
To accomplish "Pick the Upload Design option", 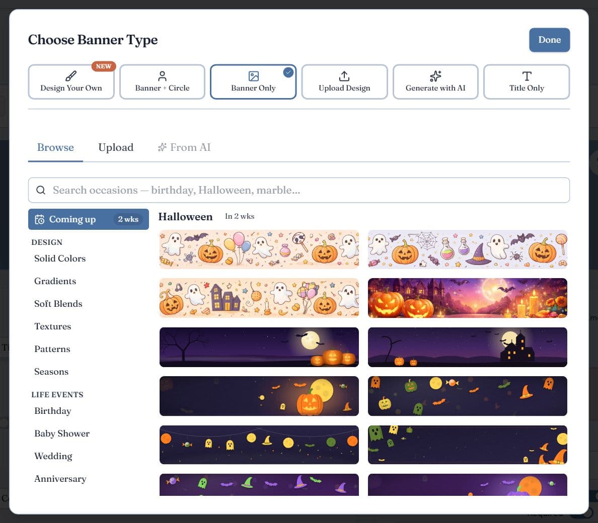I will pos(344,82).
